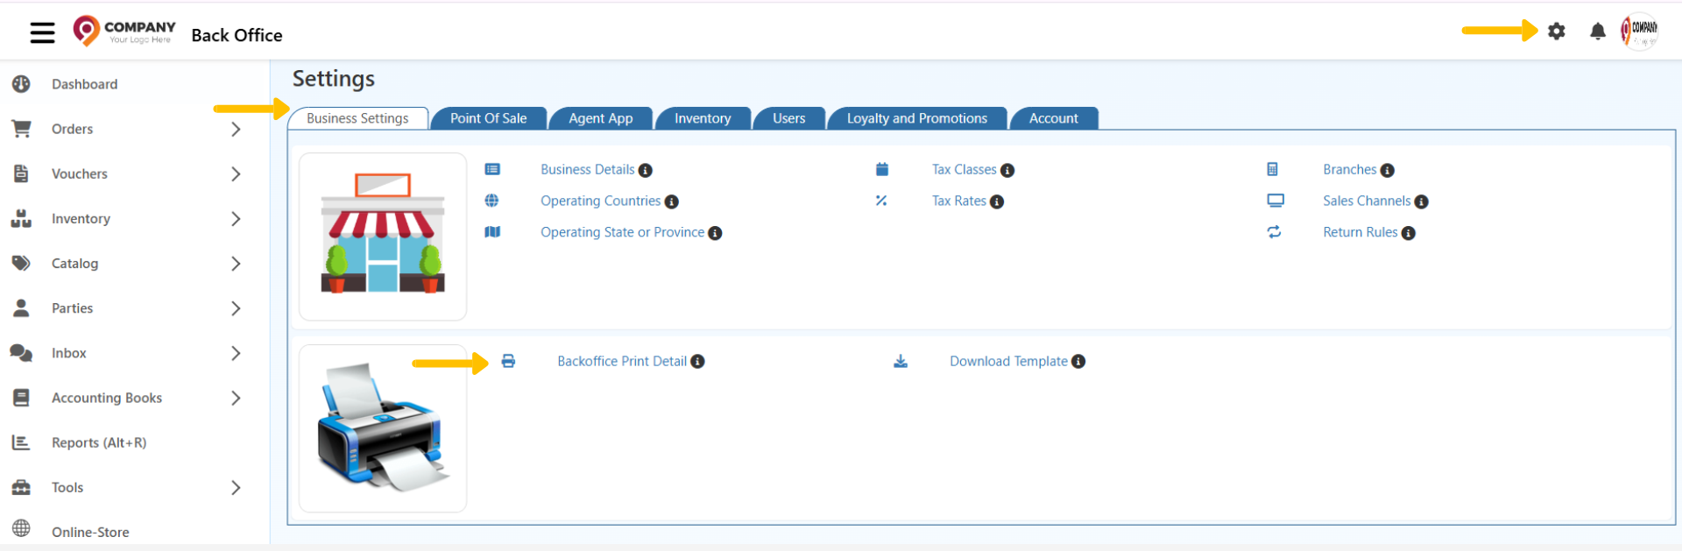
Task: Select the Business Settings tab
Action: click(357, 118)
